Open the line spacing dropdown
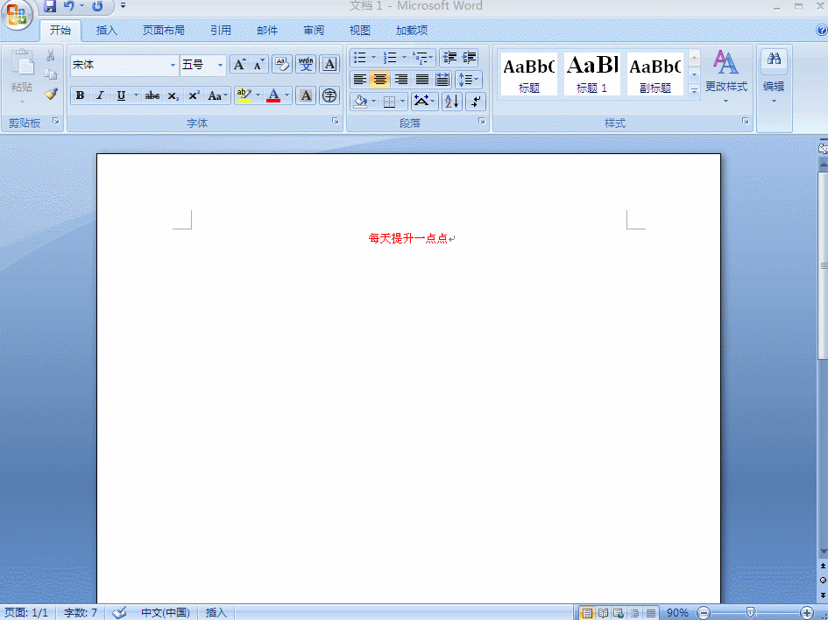 [469, 80]
